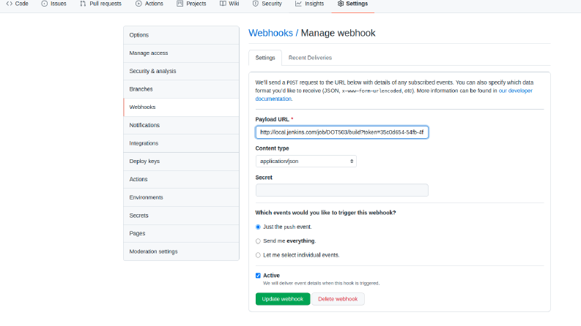
Task: Follow the Webhooks breadcrumb link
Action: (x=270, y=33)
